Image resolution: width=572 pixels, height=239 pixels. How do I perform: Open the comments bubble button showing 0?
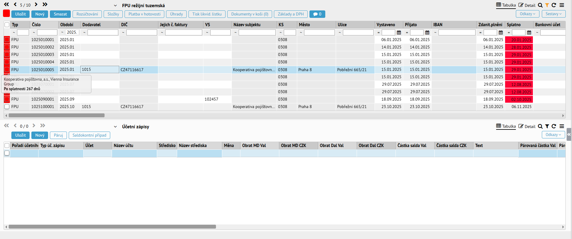pyautogui.click(x=317, y=14)
